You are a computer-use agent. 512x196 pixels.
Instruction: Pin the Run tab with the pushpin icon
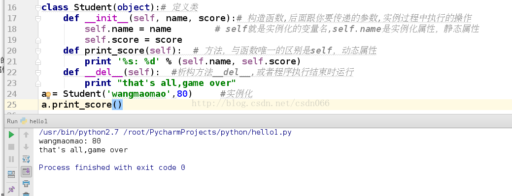click(x=11, y=189)
